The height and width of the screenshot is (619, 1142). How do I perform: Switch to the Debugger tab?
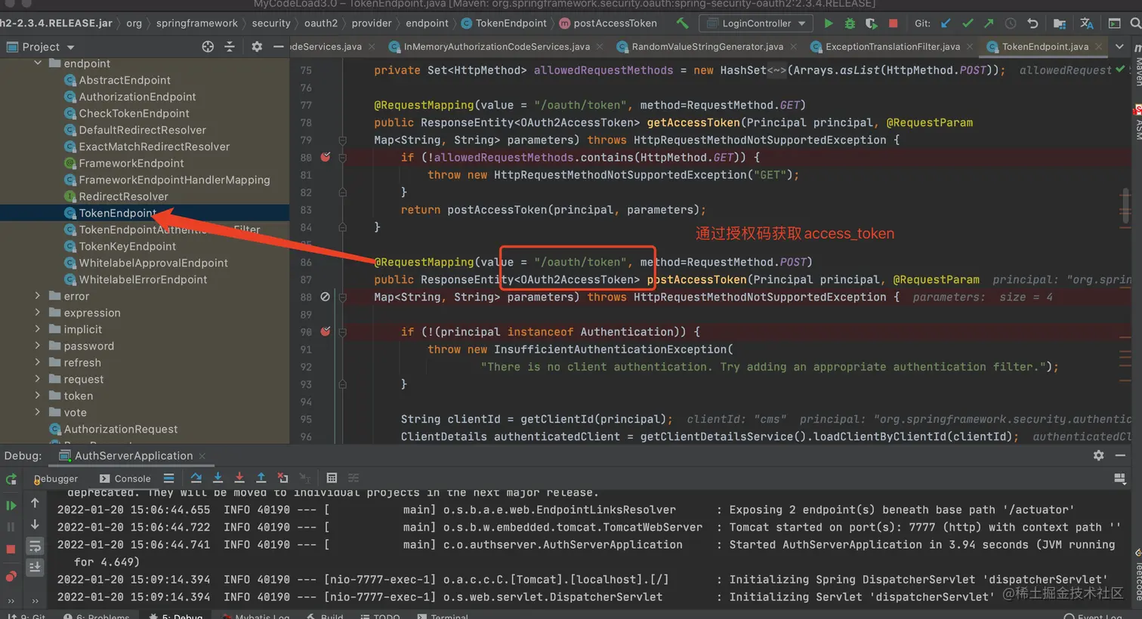(56, 479)
